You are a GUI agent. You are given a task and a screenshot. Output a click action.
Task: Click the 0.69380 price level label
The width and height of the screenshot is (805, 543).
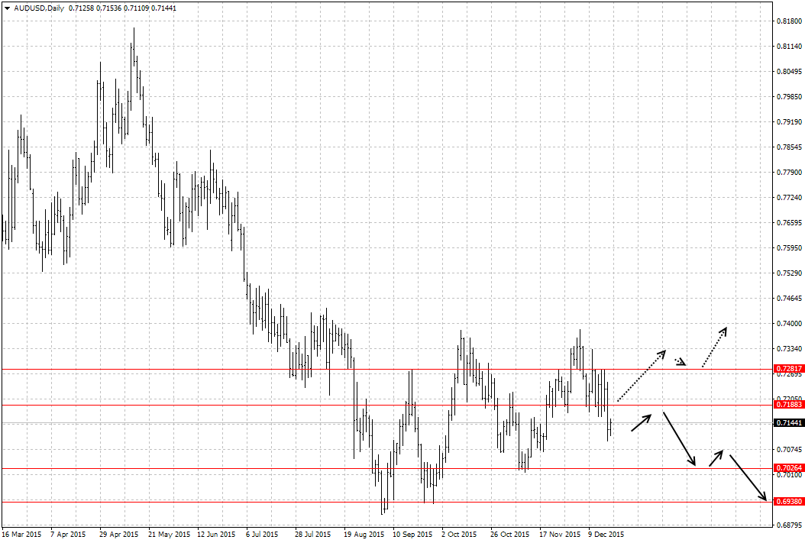[788, 501]
